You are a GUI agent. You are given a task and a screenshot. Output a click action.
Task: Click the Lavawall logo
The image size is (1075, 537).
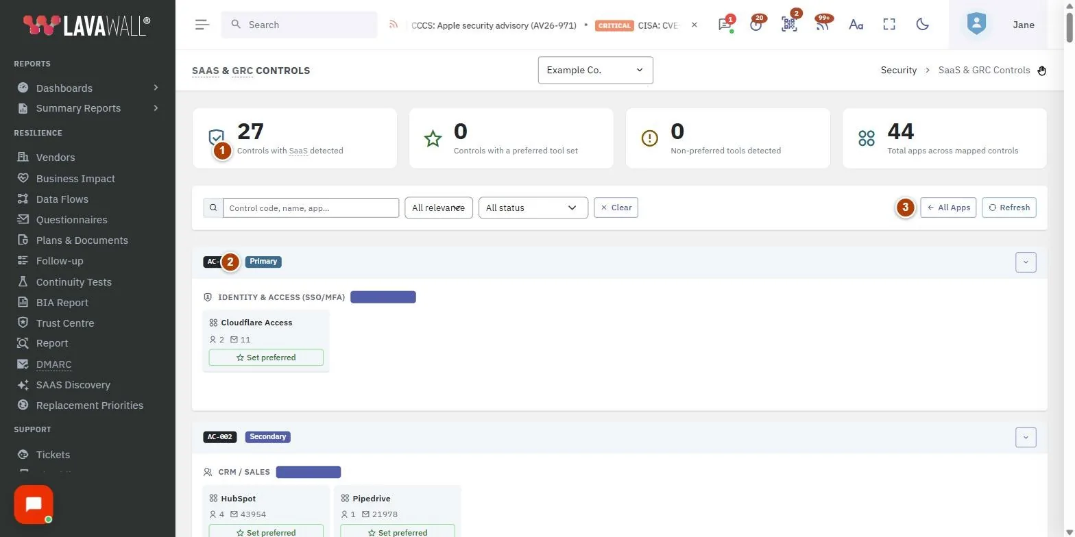87,25
